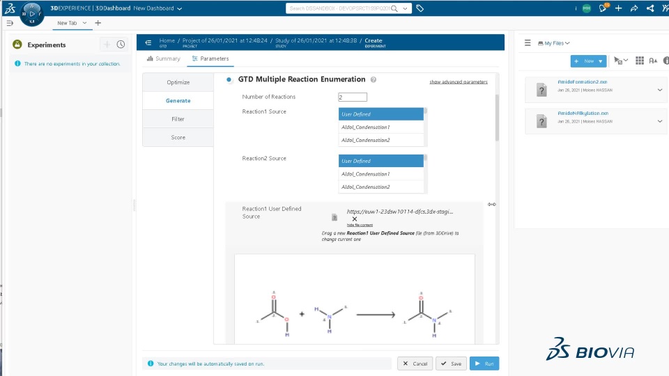Image resolution: width=669 pixels, height=376 pixels.
Task: Click the help icon beside GTD title
Action: 374,80
